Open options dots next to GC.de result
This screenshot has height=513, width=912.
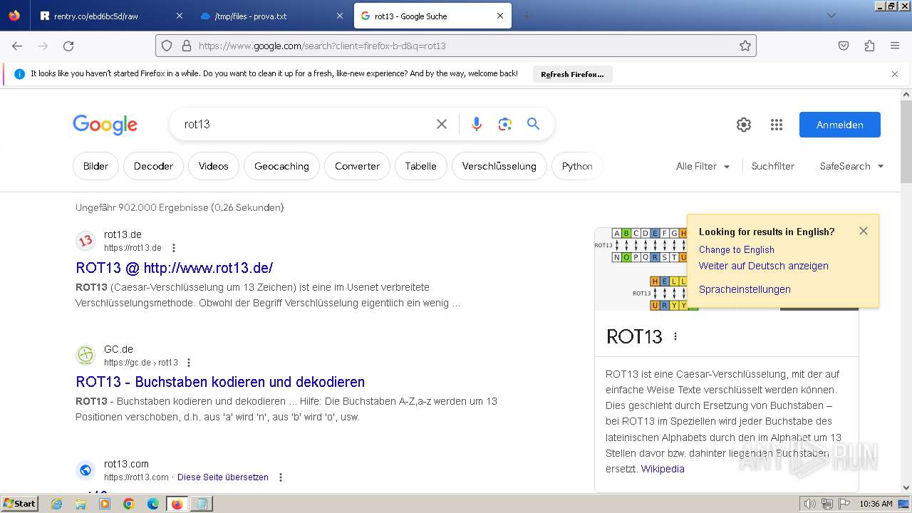click(x=189, y=363)
